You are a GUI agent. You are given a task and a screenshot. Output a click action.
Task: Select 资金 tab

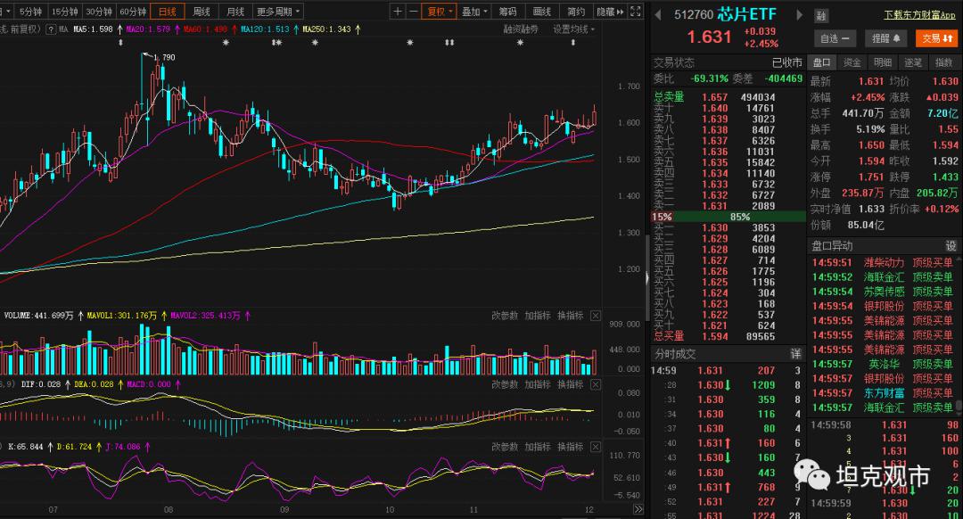tap(852, 62)
